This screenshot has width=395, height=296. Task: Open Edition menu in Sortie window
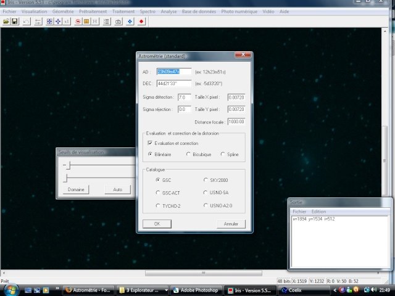[x=318, y=212]
